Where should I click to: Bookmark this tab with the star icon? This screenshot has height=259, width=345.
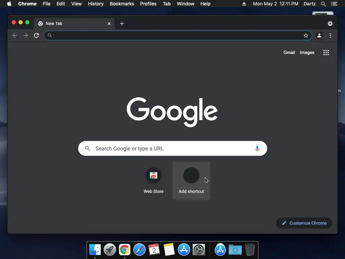(x=306, y=35)
